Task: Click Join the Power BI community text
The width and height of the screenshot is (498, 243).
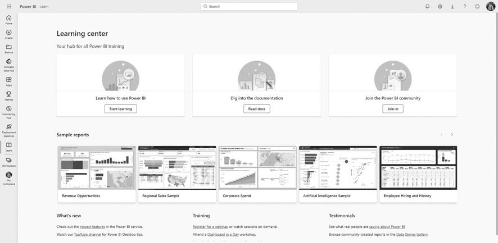Action: tap(393, 98)
